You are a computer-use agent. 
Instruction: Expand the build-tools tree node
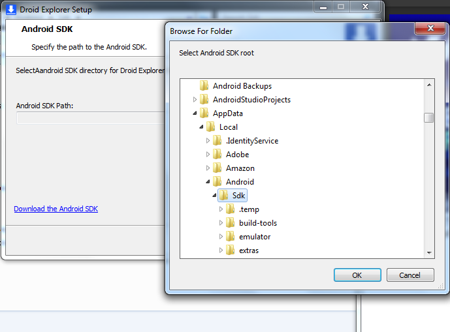click(x=221, y=223)
